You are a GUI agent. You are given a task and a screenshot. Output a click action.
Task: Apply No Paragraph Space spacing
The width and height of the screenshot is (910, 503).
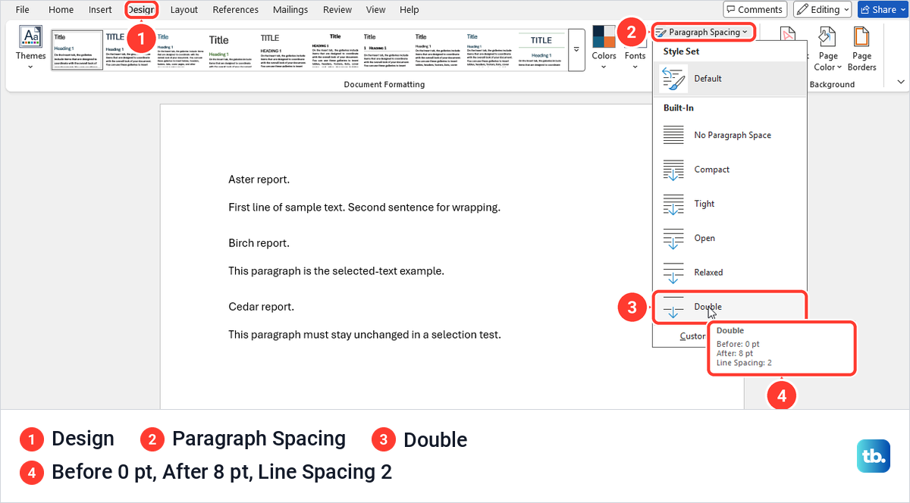(730, 135)
